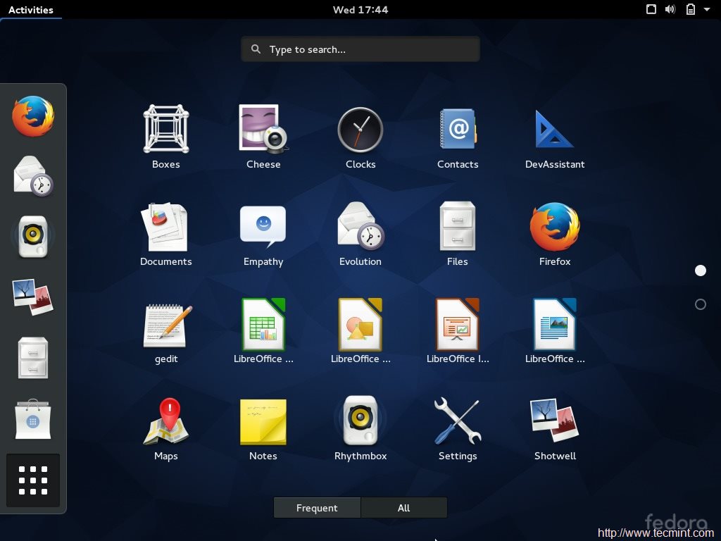Click the Activities button
Viewport: 721px width, 541px height.
[31, 10]
